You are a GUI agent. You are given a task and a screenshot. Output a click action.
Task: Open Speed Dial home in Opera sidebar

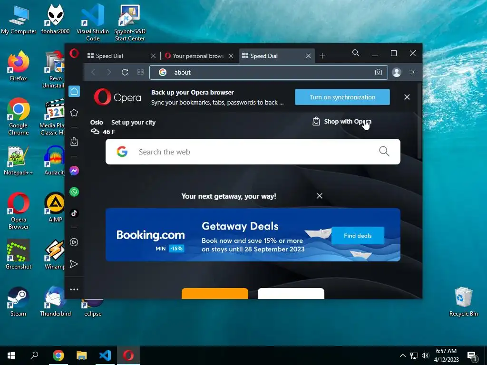[74, 91]
